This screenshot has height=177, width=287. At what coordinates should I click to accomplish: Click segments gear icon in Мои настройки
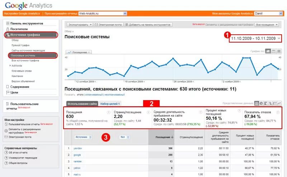pyautogui.click(x=6, y=131)
